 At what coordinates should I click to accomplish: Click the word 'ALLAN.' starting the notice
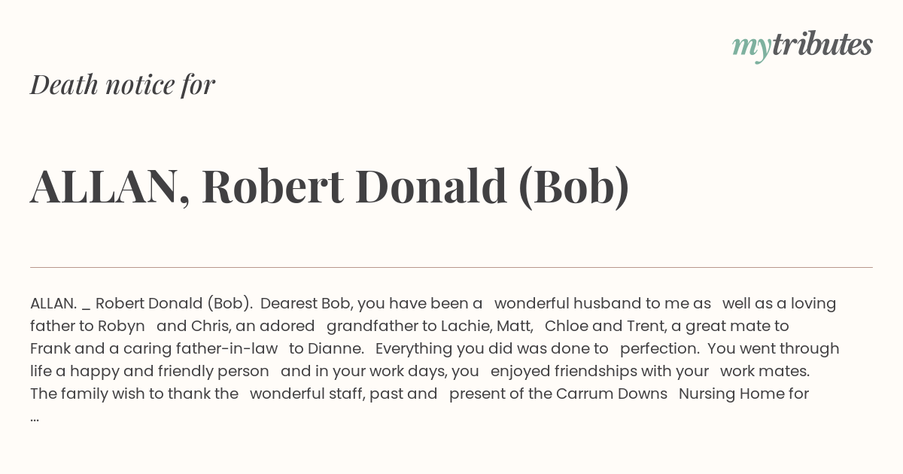pyautogui.click(x=53, y=304)
